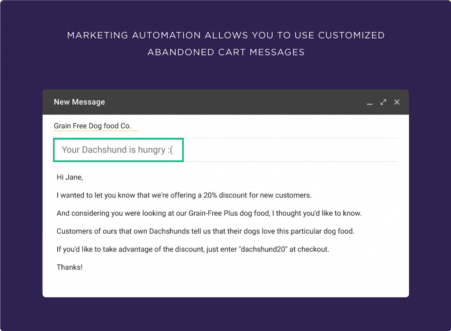The height and width of the screenshot is (331, 451).
Task: Click the empty area right of the subject
Action: point(291,150)
